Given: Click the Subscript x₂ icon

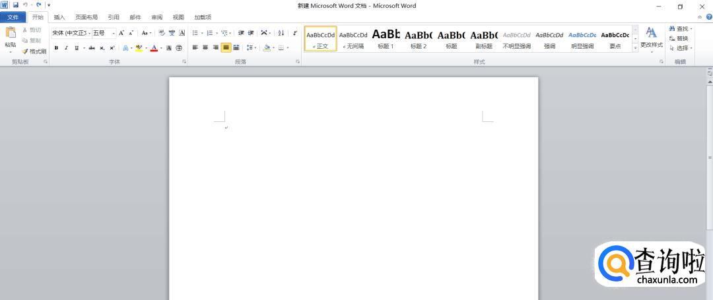Looking at the screenshot, I should (x=102, y=47).
